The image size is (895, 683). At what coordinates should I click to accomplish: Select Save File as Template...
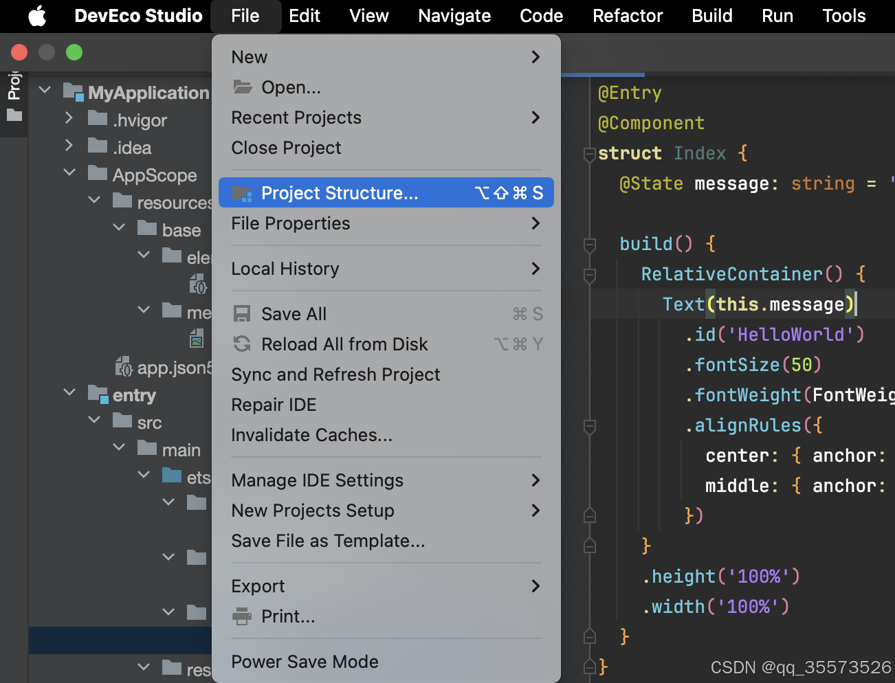[386, 541]
